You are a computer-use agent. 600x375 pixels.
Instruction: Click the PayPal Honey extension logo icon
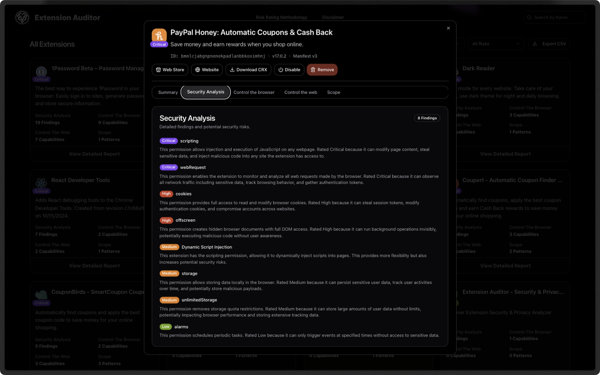coord(159,36)
